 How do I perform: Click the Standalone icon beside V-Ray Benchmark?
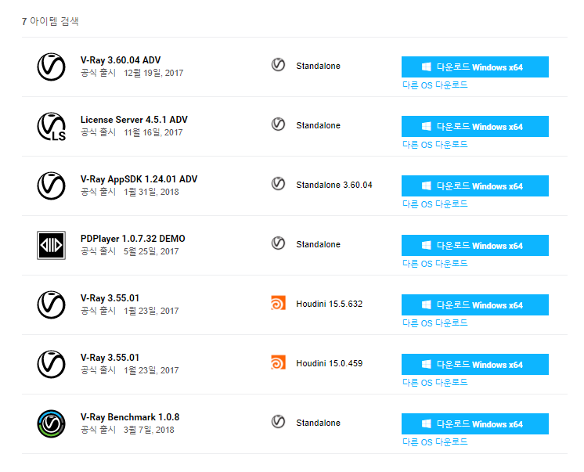tap(278, 422)
